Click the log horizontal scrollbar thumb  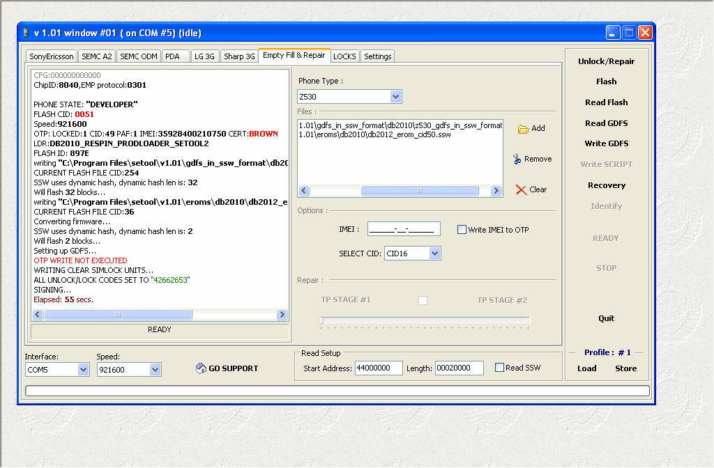pos(118,314)
